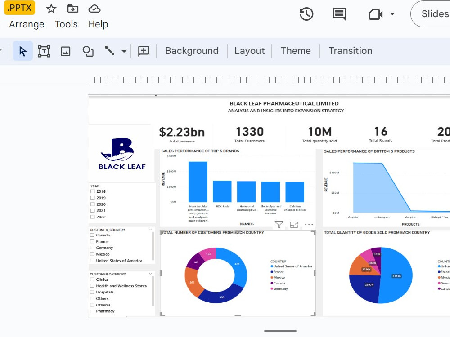
Task: Expand the line type dropdown arrow
Action: (124, 51)
